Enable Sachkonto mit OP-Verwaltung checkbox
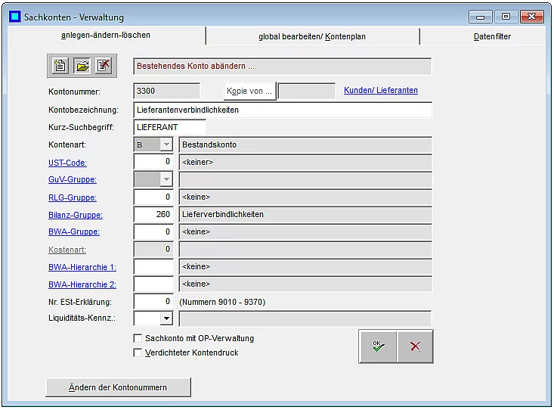This screenshot has height=410, width=554. click(138, 338)
